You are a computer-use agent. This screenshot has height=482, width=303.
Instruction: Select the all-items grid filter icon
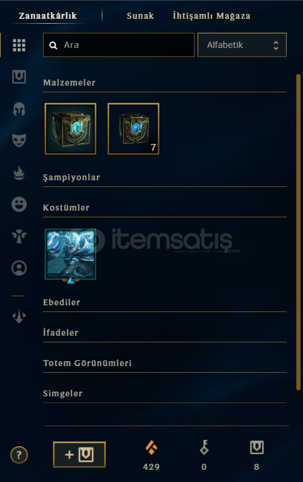[19, 45]
